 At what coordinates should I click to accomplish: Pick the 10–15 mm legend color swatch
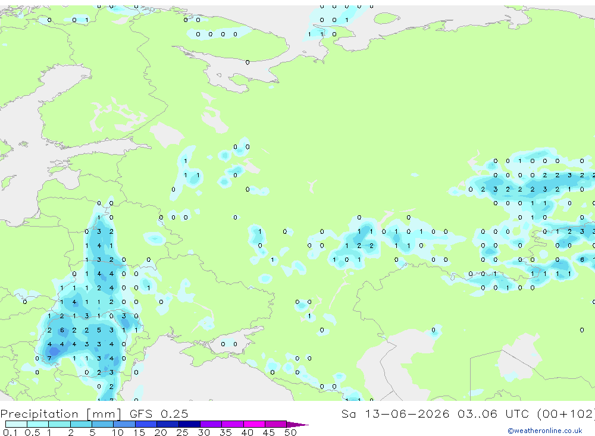124,424
